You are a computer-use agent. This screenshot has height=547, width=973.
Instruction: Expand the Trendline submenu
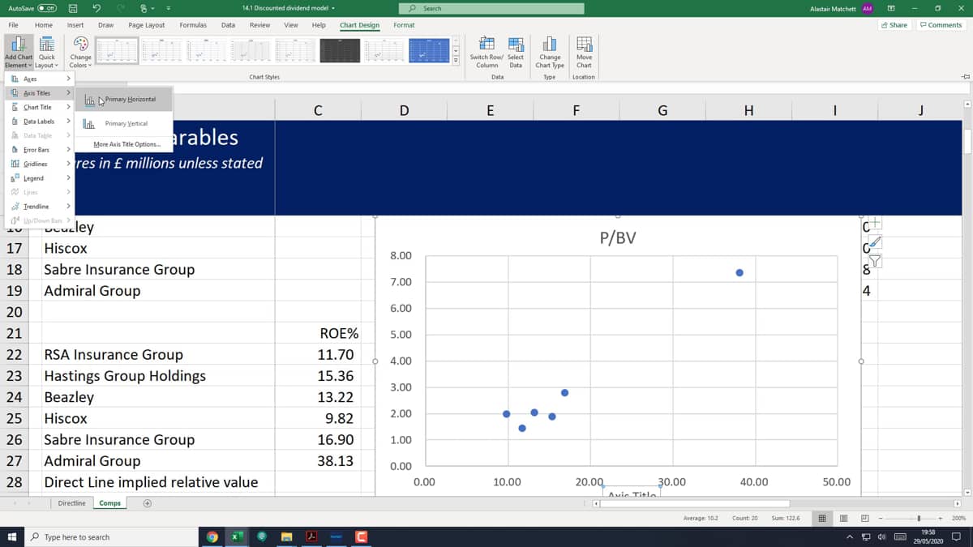coord(38,207)
